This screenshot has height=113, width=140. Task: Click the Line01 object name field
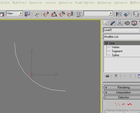click(x=121, y=30)
